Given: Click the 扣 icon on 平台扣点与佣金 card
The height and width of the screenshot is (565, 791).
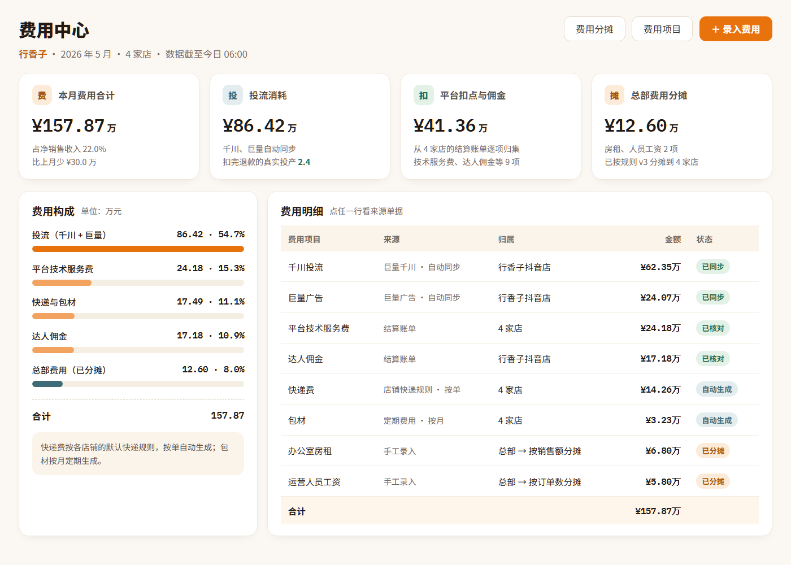Looking at the screenshot, I should (424, 95).
